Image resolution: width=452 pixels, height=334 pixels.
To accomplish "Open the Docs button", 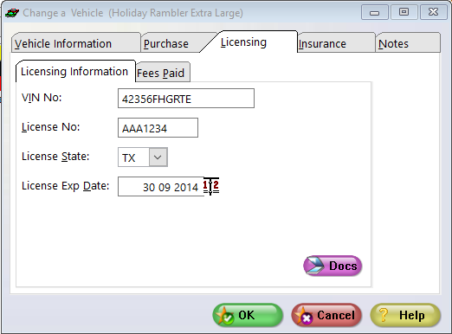I will click(x=333, y=266).
